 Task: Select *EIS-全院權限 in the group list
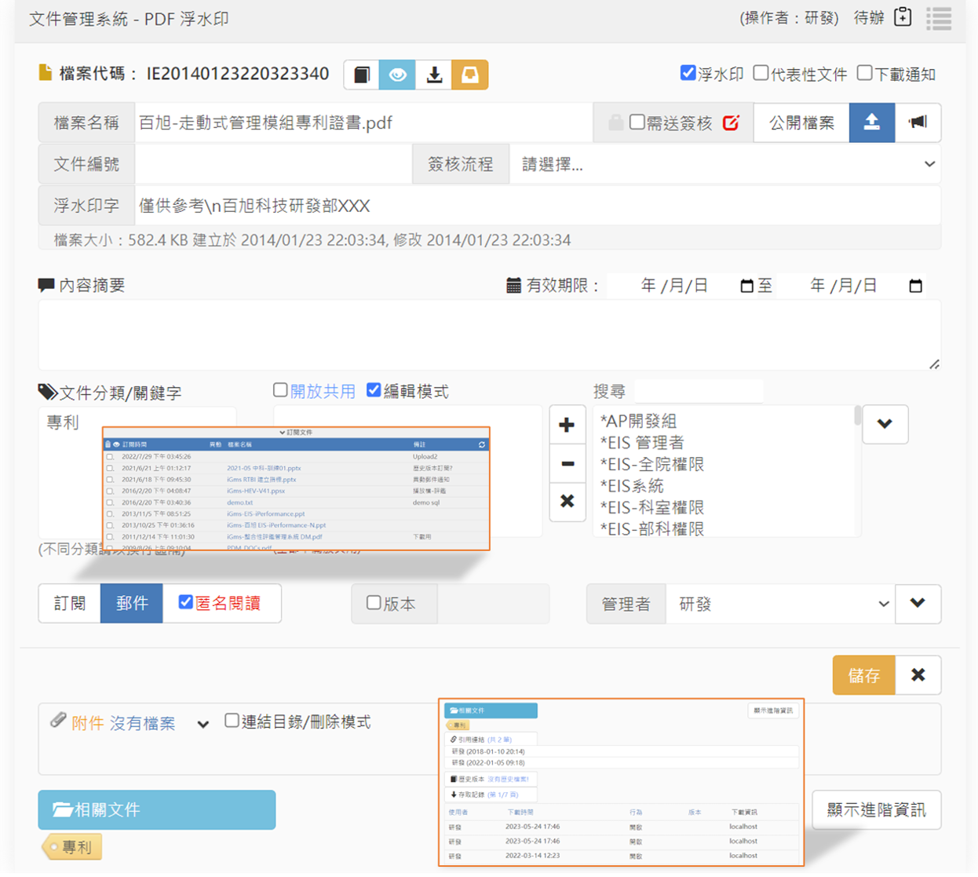tap(651, 464)
